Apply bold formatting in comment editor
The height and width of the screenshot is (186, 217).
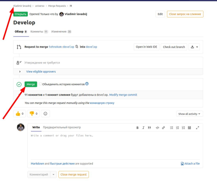[137, 128]
